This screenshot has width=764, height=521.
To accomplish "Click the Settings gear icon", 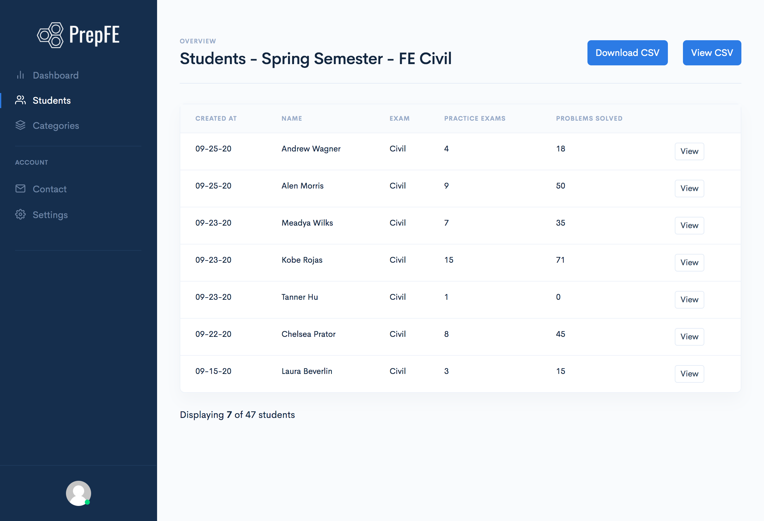I will (20, 214).
